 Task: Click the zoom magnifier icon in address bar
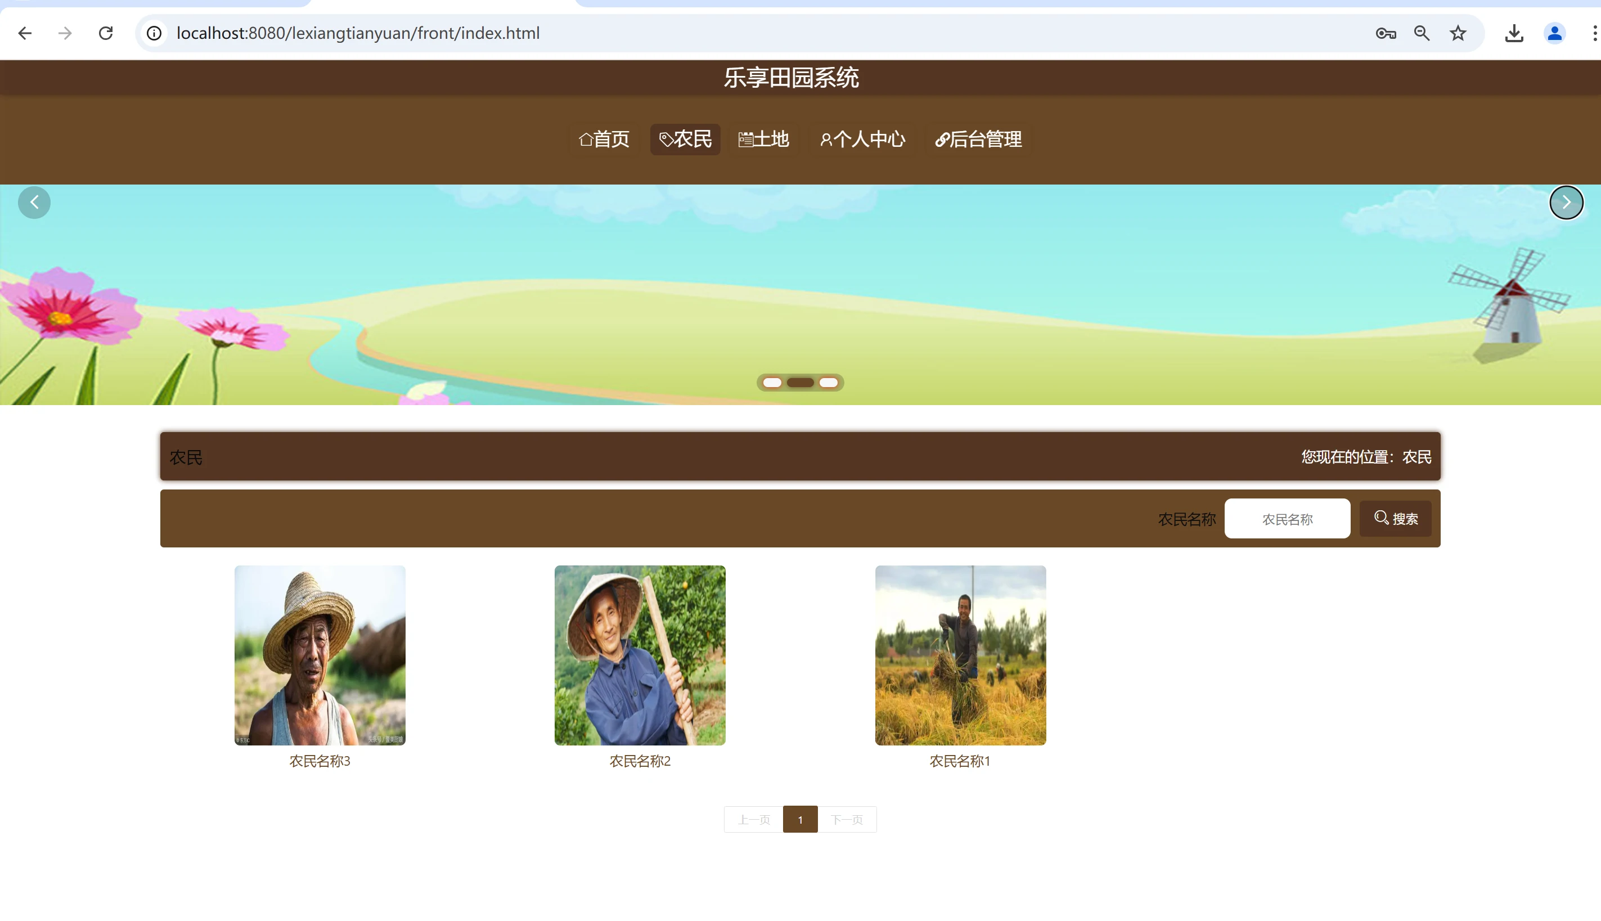(x=1422, y=33)
